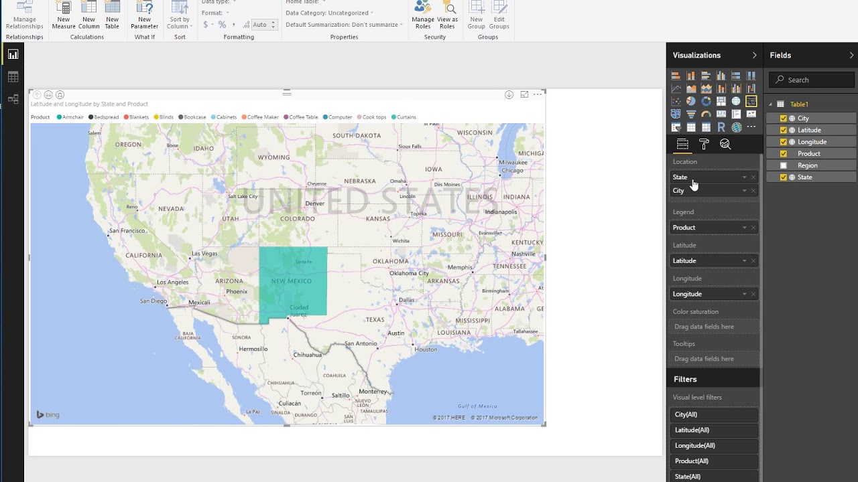Click the Curtains legend color marker
The width and height of the screenshot is (858, 482).
[x=393, y=117]
